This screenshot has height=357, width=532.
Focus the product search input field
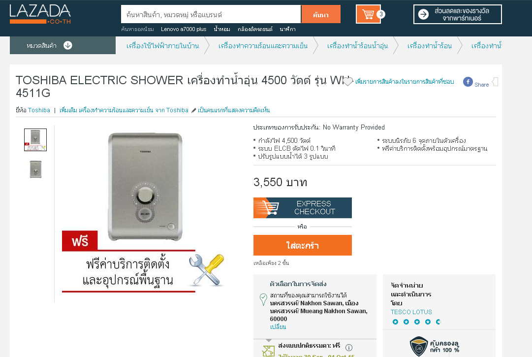[x=211, y=14]
